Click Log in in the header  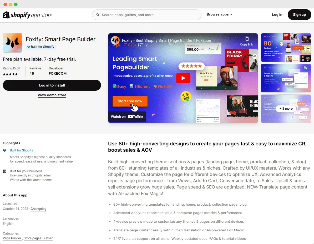click(x=277, y=15)
